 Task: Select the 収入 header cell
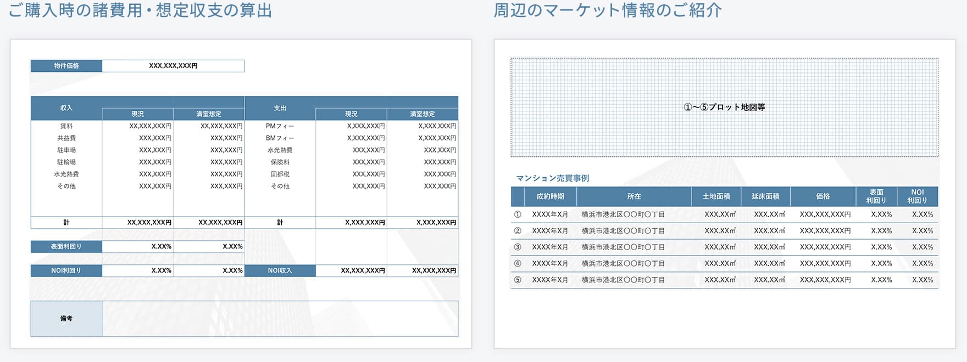(66, 108)
